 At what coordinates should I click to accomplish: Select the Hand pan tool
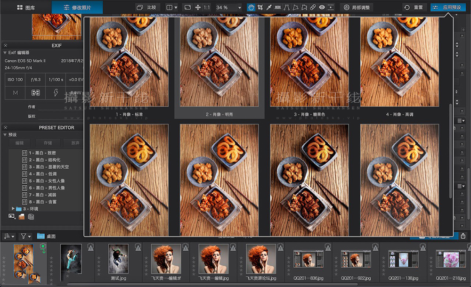coord(251,8)
